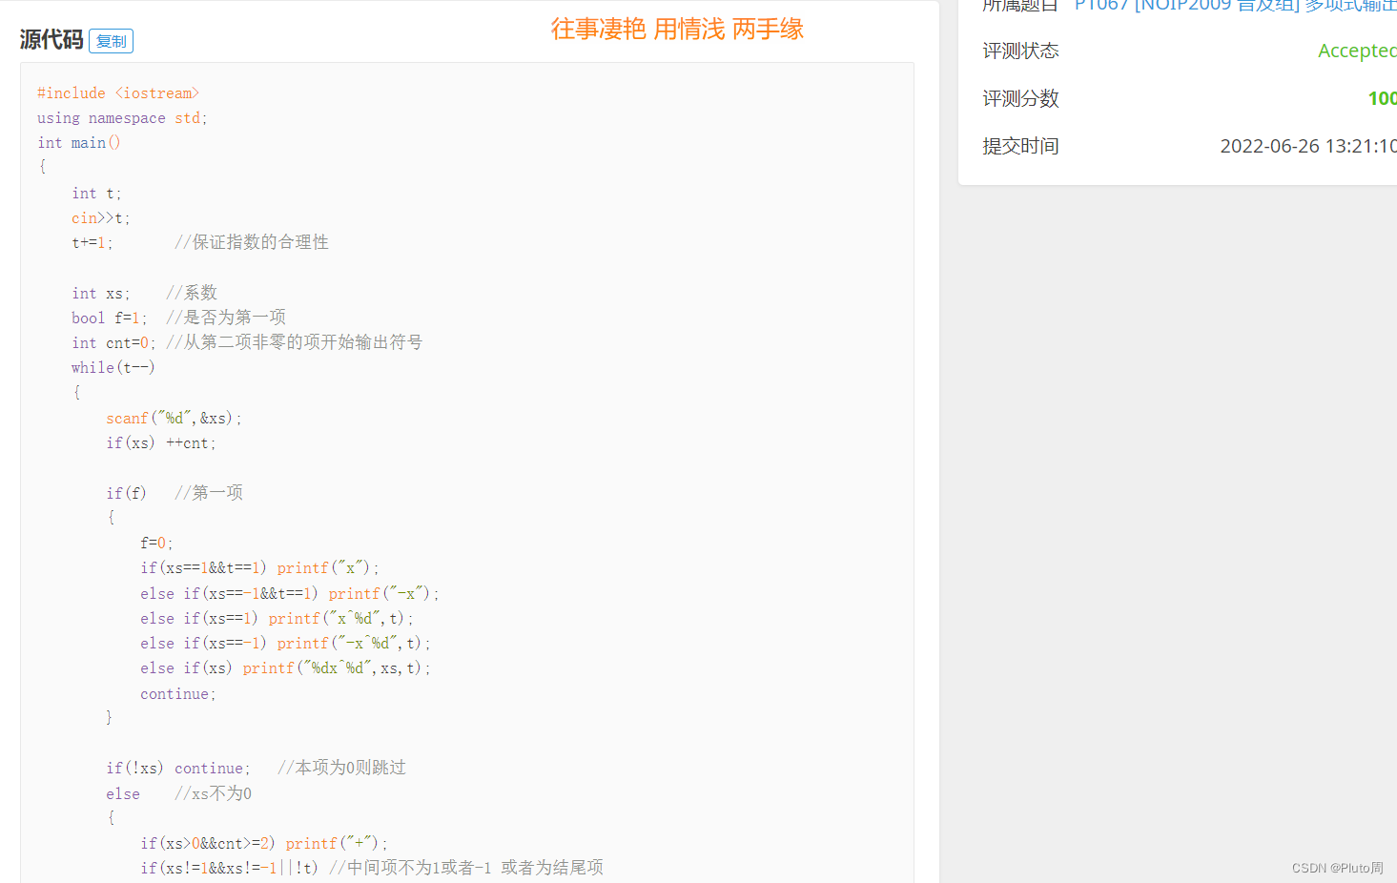This screenshot has height=883, width=1397.
Task: Click the comment 保证指数的合理性
Action: click(x=252, y=242)
